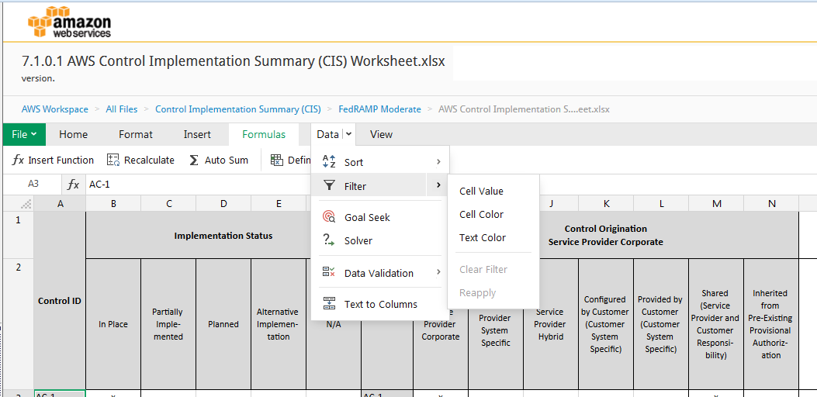Image resolution: width=817 pixels, height=397 pixels.
Task: Expand the Filter submenu arrow
Action: pyautogui.click(x=438, y=185)
